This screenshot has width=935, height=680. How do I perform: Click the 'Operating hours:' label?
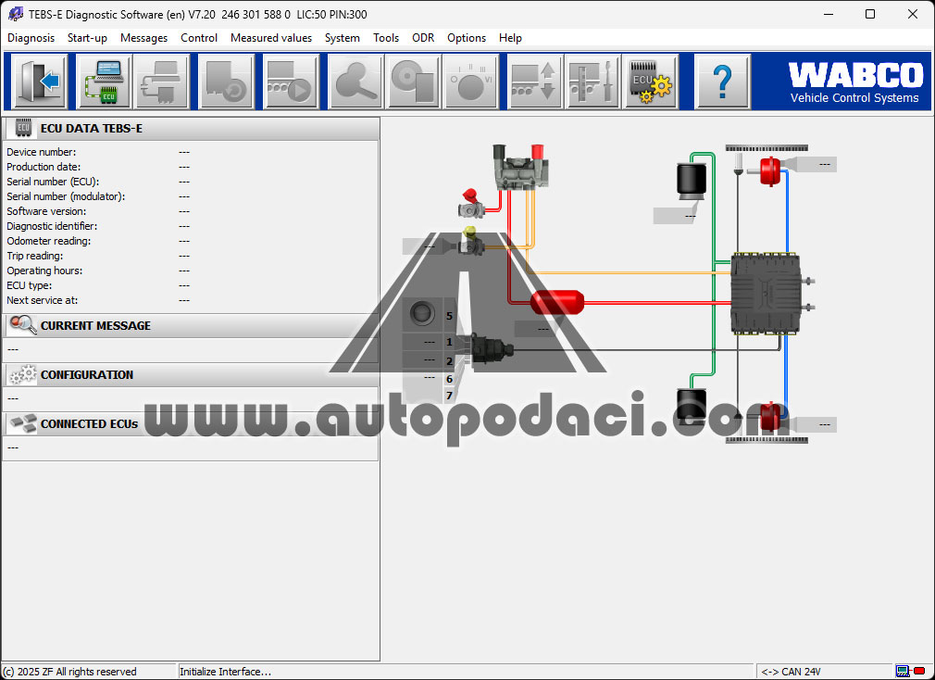click(44, 271)
